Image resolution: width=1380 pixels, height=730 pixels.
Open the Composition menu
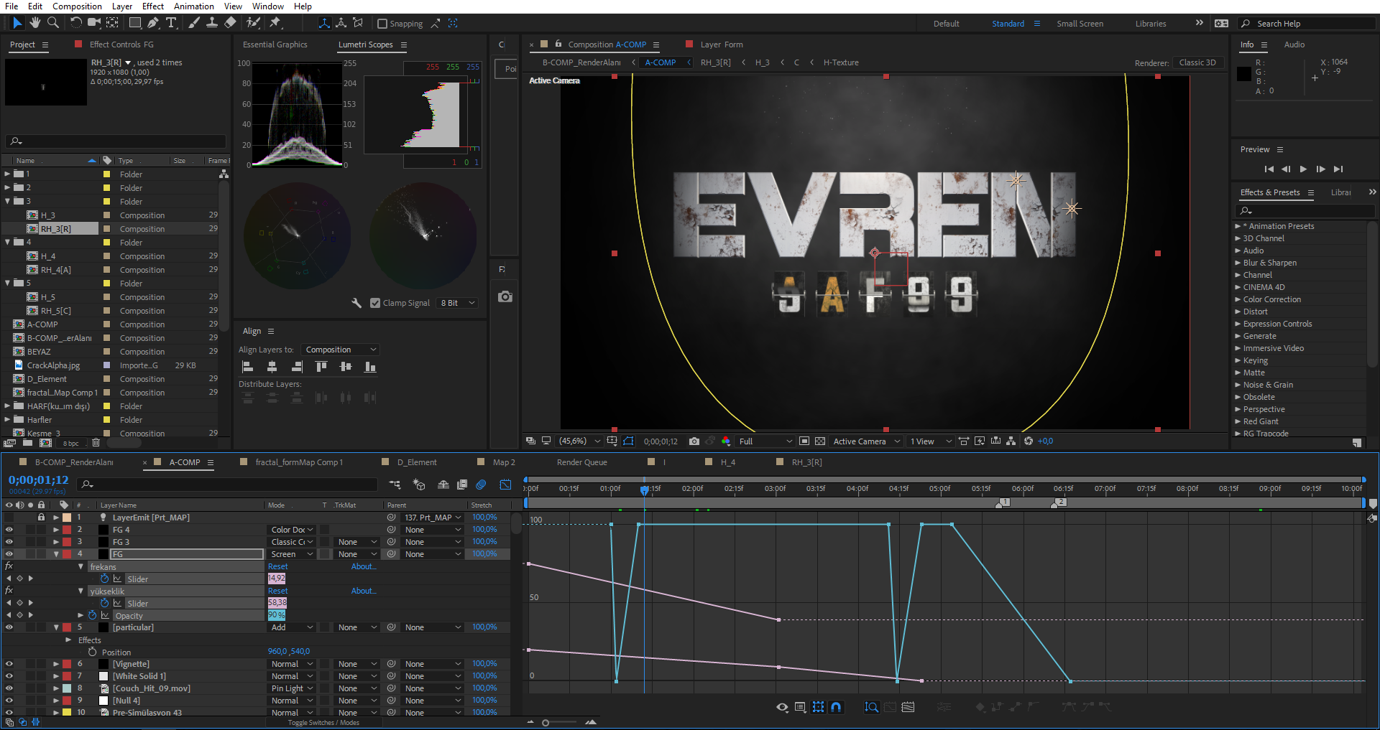coord(77,6)
